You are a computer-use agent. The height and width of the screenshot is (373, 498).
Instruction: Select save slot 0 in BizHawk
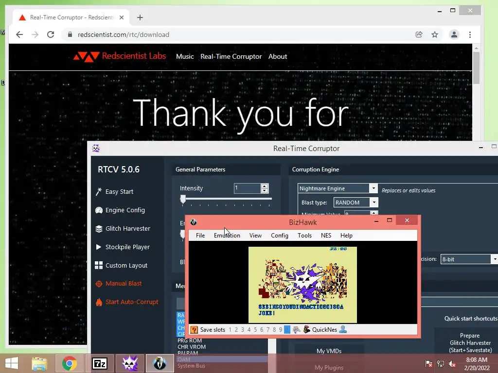click(287, 330)
